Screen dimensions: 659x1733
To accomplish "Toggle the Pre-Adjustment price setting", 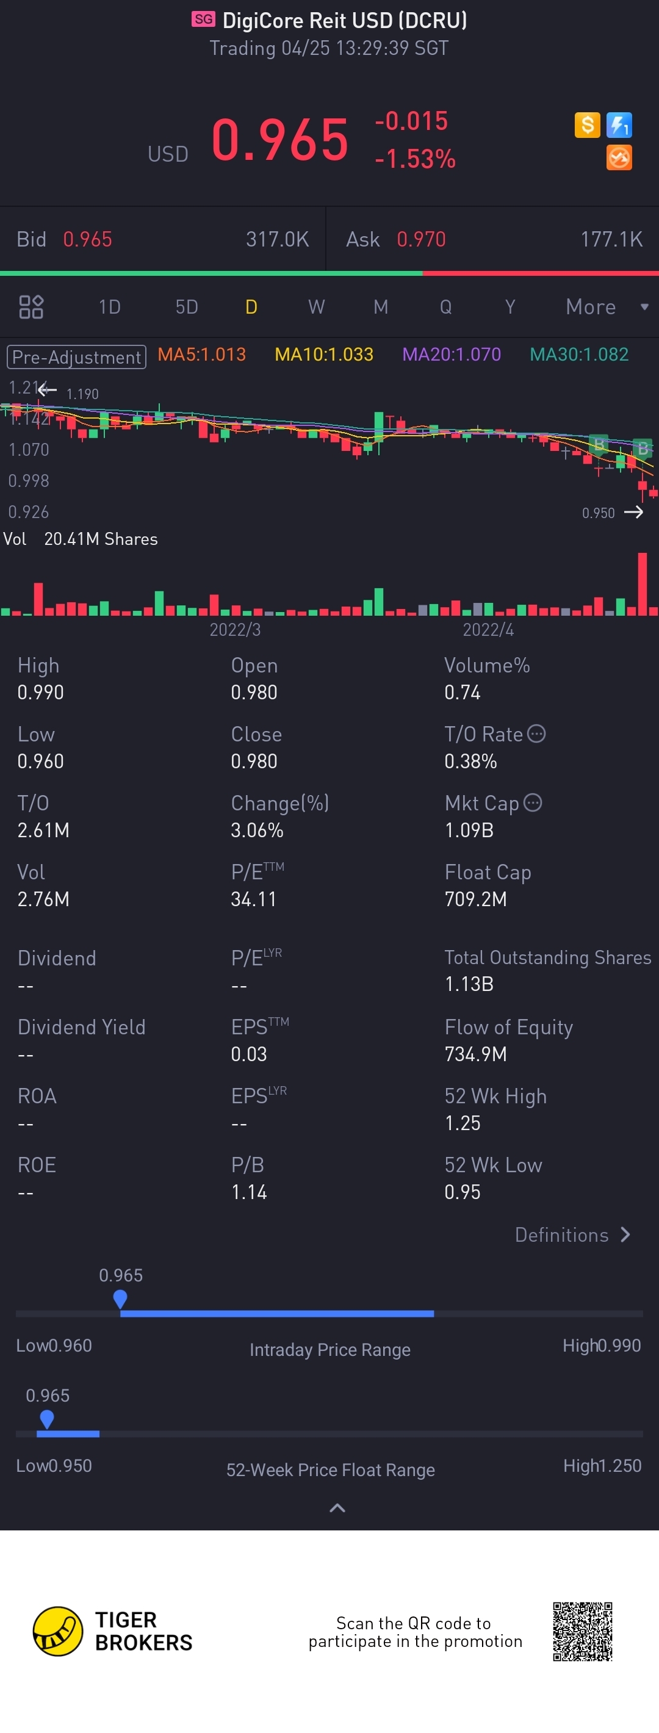I will [x=77, y=356].
